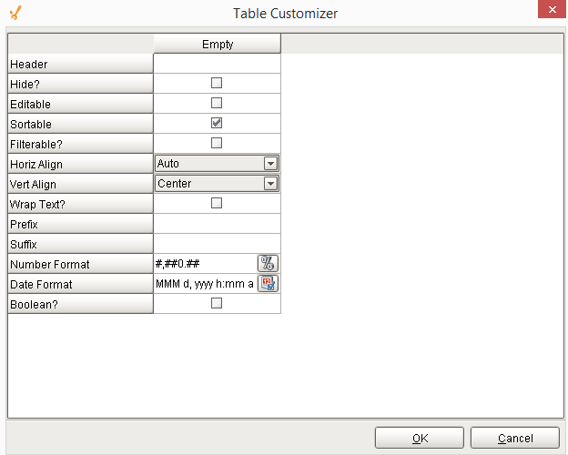Image resolution: width=568 pixels, height=455 pixels.
Task: Enable the Hide? checkbox
Action: tap(217, 83)
